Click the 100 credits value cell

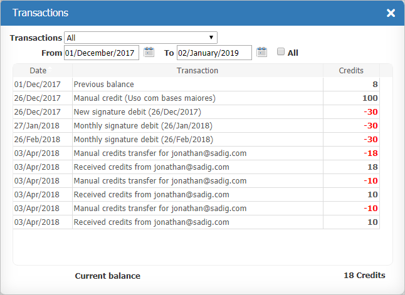pos(369,98)
